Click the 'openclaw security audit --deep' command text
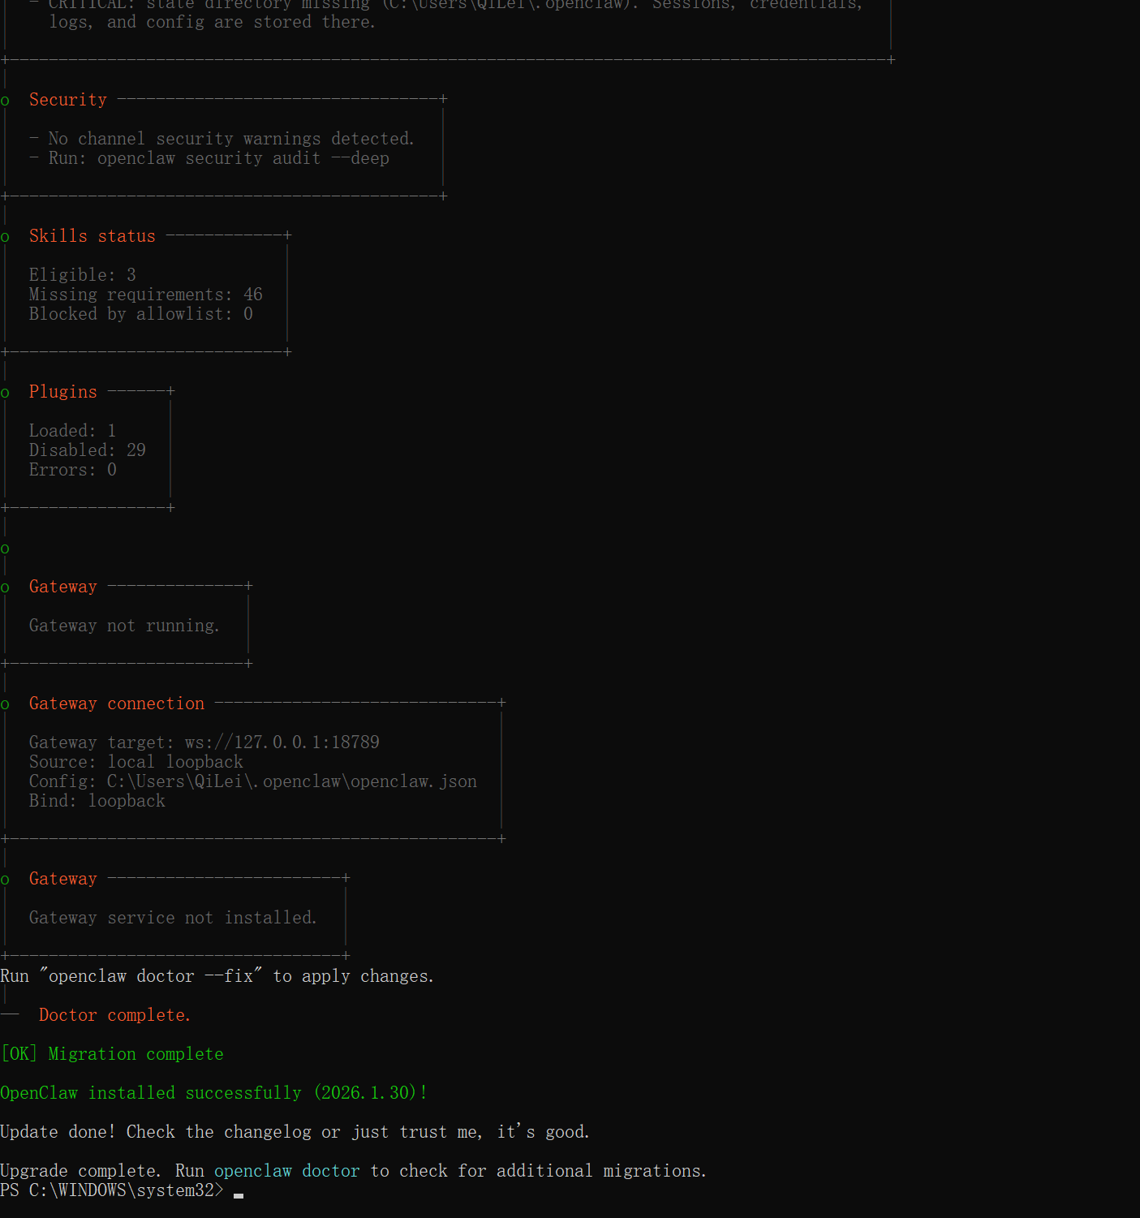The height and width of the screenshot is (1218, 1140). [x=243, y=158]
